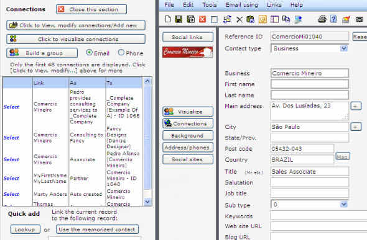Click the floppy disk save icon
Screen dimensions: 367x240
(x=179, y=19)
